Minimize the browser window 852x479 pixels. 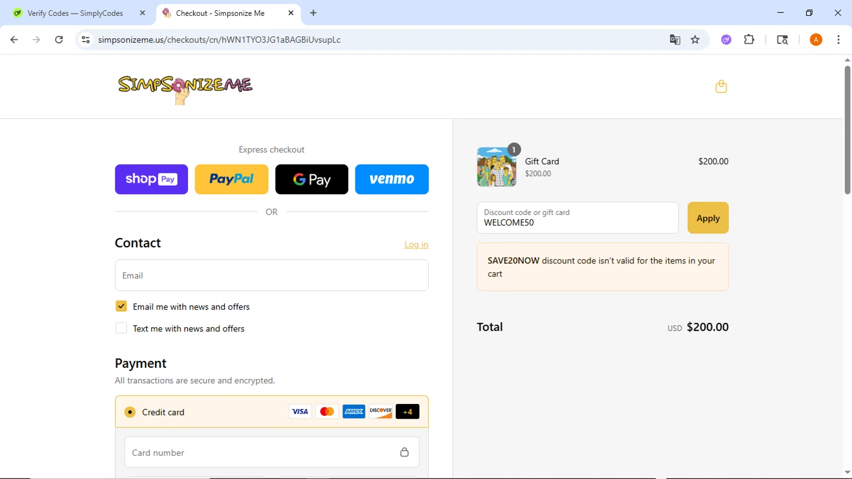point(780,13)
